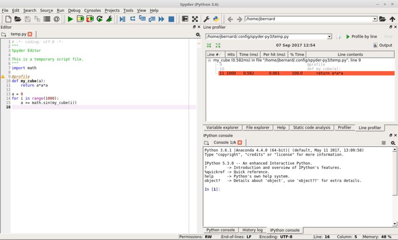
Task: Create a new file from the toolbar
Action: 8,19
